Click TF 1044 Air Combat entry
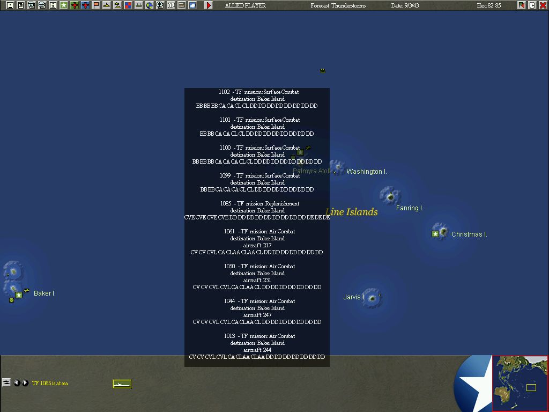Screen dimensions: 549x412 (257, 312)
